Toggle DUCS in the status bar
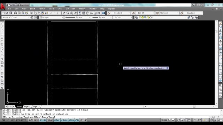Viewport: 223px width, 125px height. 71,120
